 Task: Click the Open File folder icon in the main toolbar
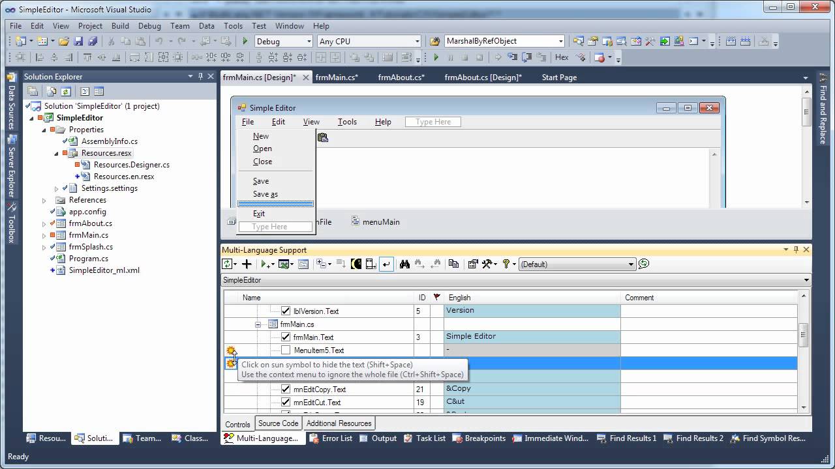(63, 41)
